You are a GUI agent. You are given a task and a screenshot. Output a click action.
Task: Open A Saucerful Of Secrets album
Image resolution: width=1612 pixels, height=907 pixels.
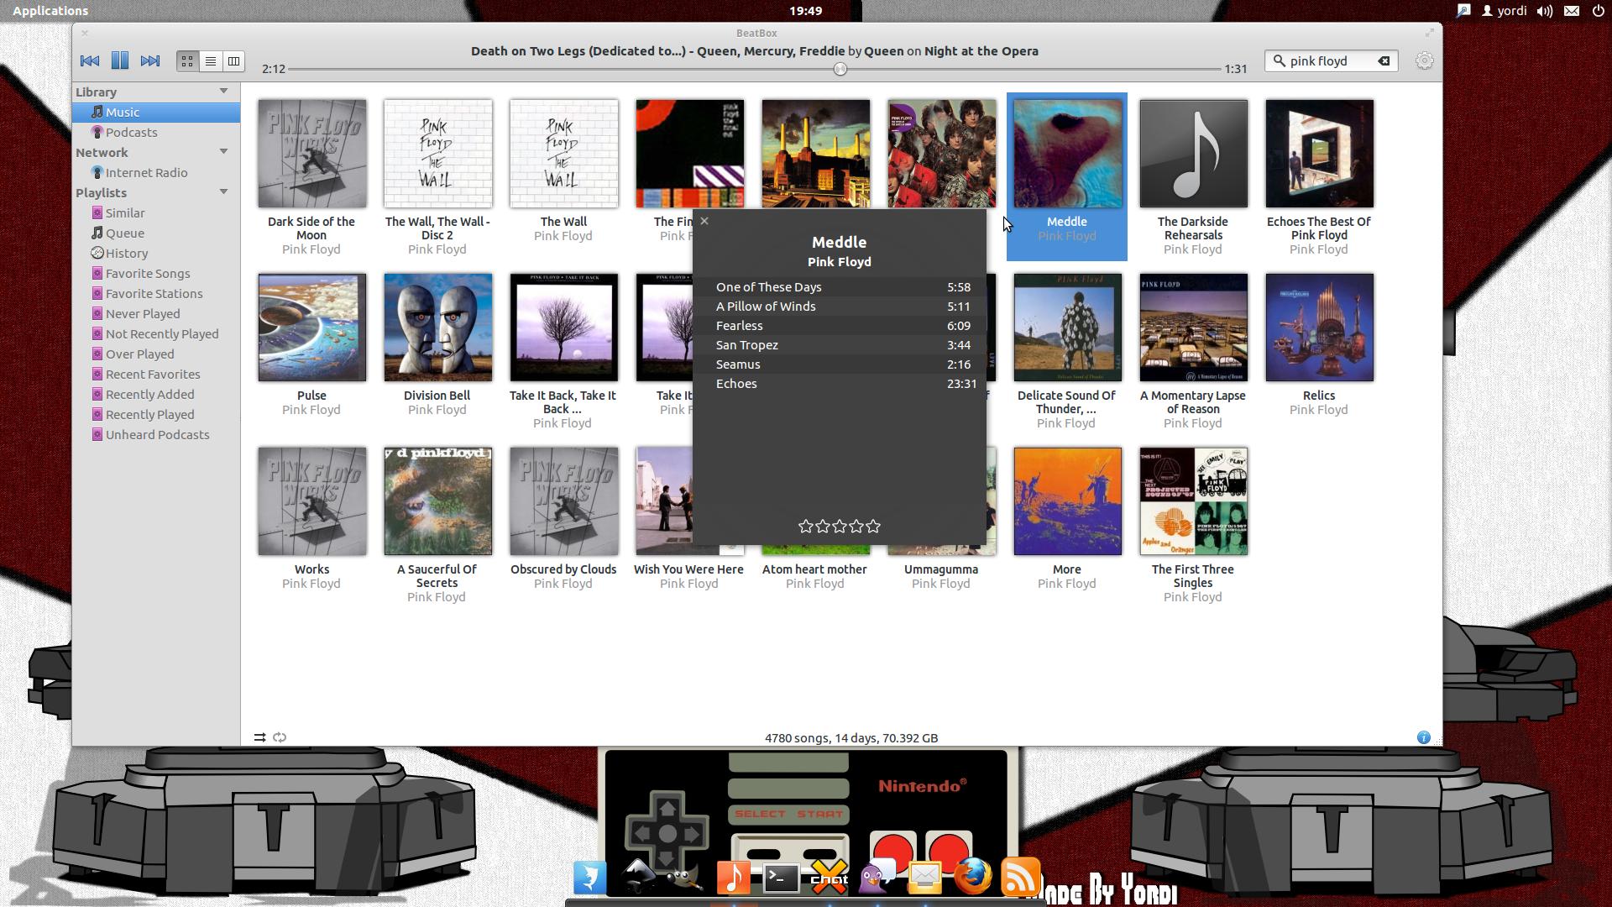[x=438, y=501]
